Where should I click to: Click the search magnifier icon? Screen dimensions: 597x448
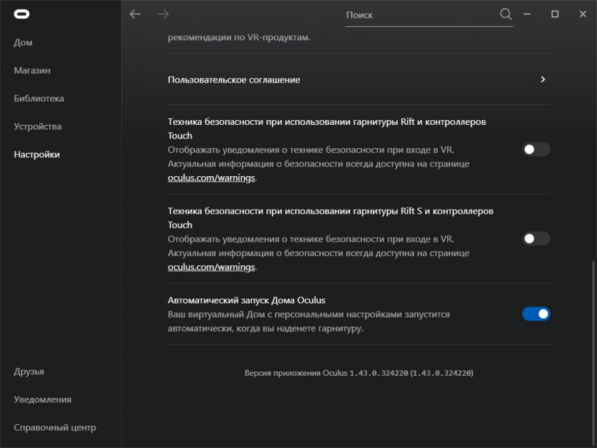[505, 14]
